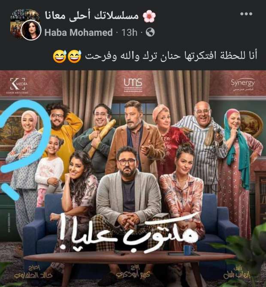The width and height of the screenshot is (266, 287).
Task: Click the 13h post timestamp
Action: (x=129, y=32)
